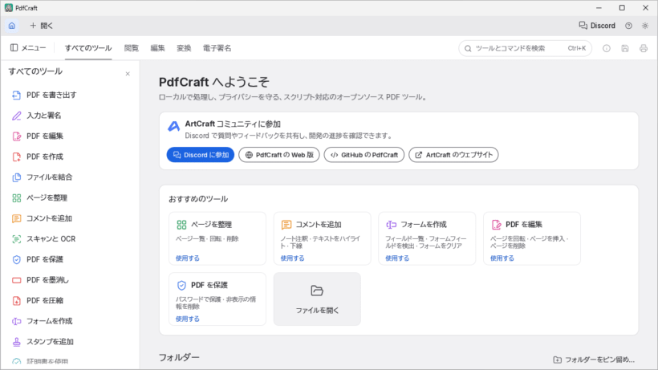Go to the Home tab icon

(12, 26)
